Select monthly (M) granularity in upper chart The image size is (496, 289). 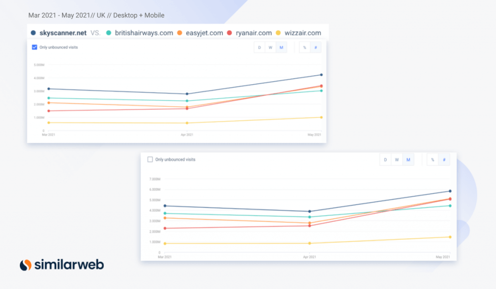pos(281,47)
